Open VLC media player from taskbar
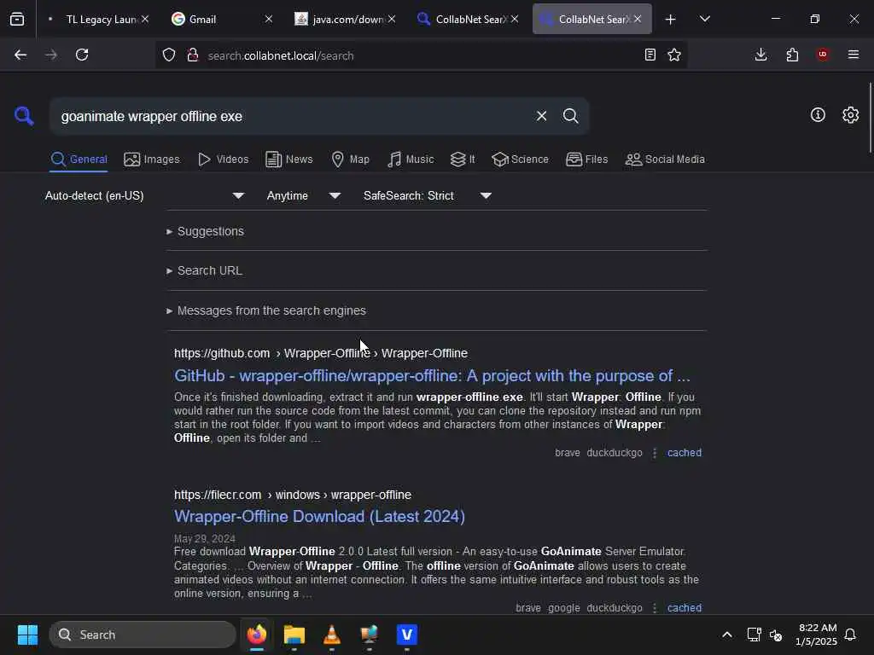Viewport: 874px width, 655px height. (x=332, y=635)
